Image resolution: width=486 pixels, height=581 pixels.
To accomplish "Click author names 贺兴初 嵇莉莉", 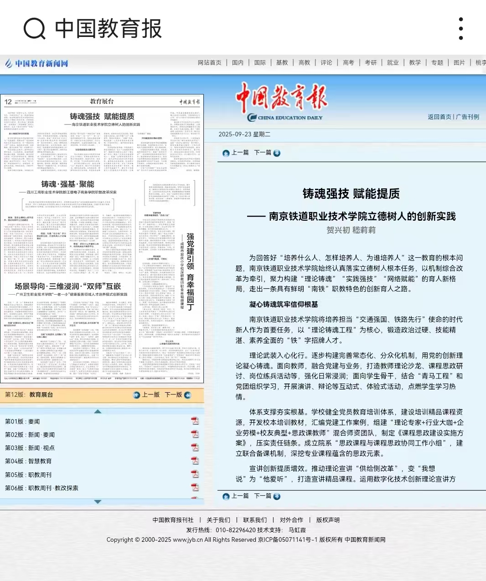I will coord(351,230).
